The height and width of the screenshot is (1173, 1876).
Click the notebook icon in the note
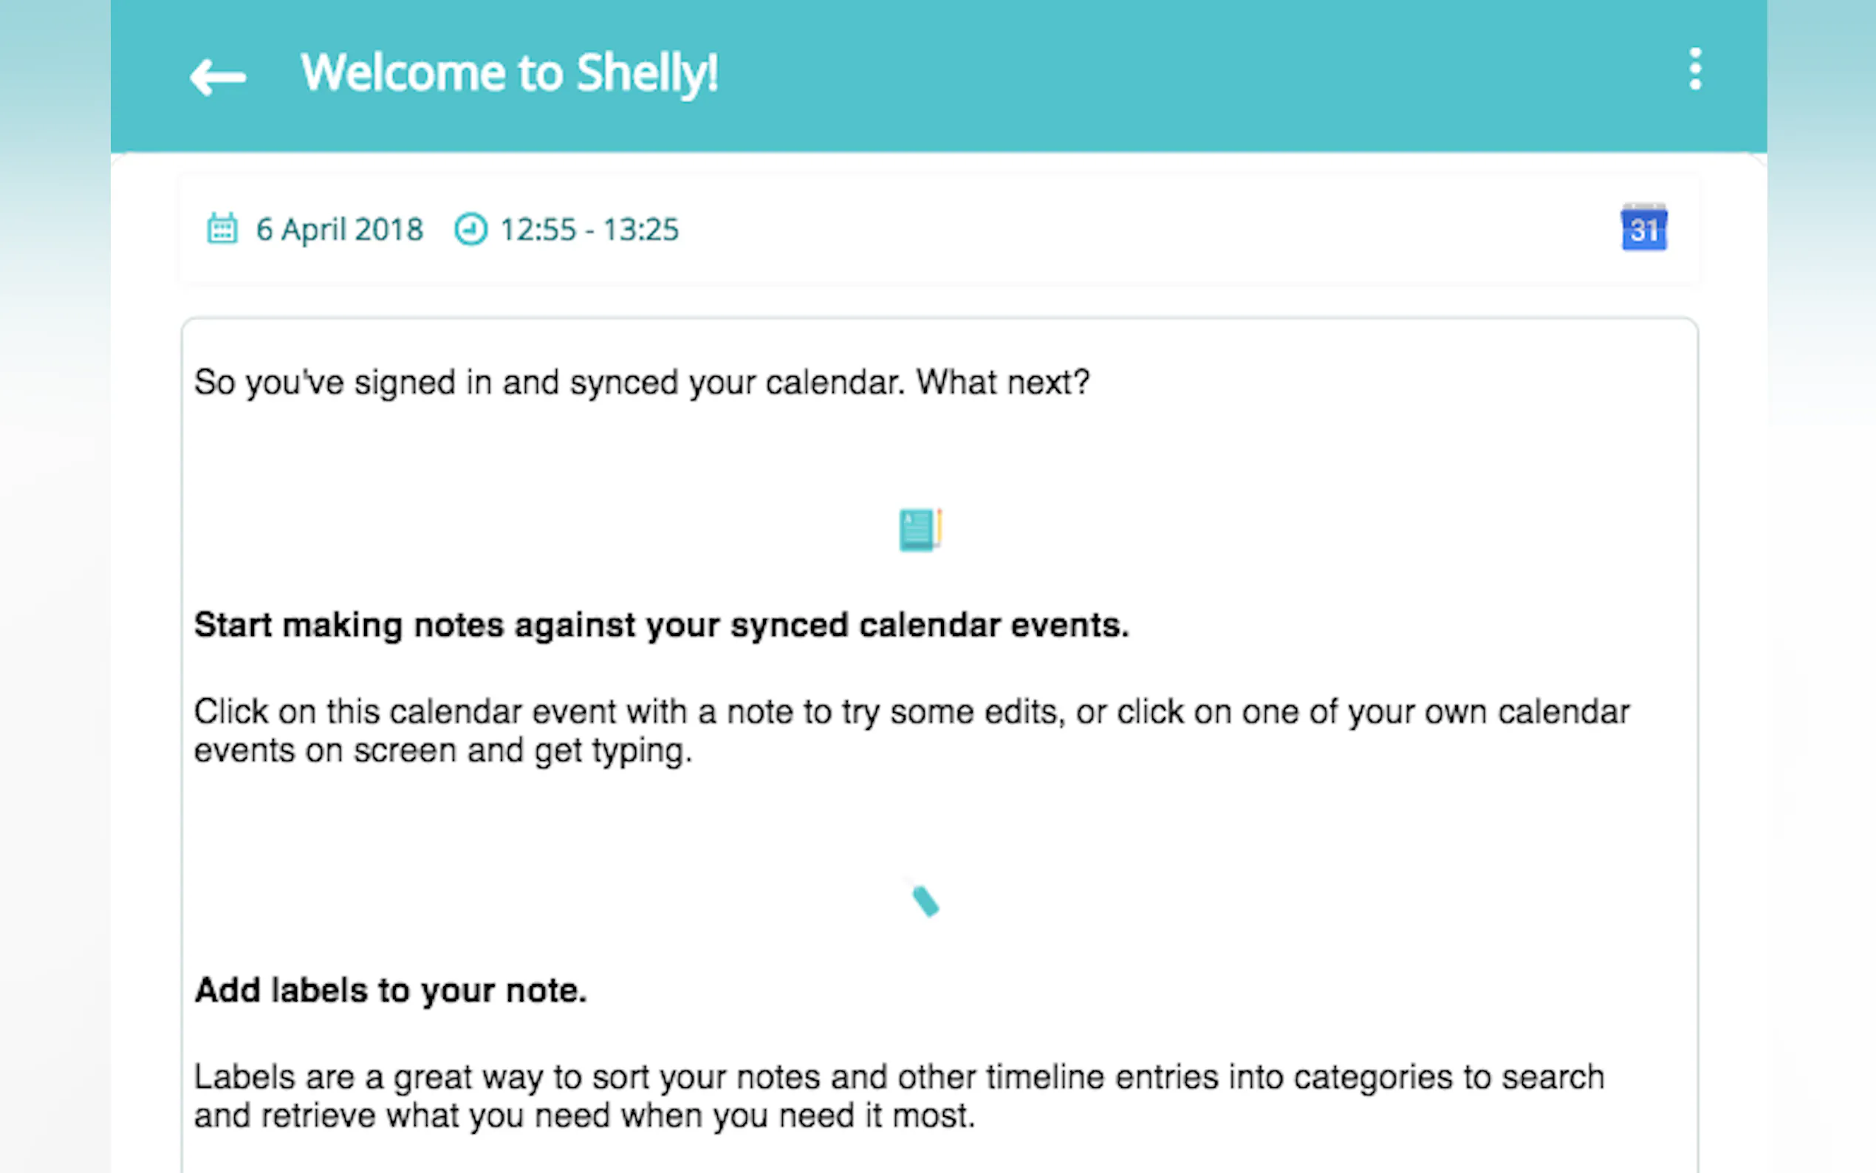[920, 530]
